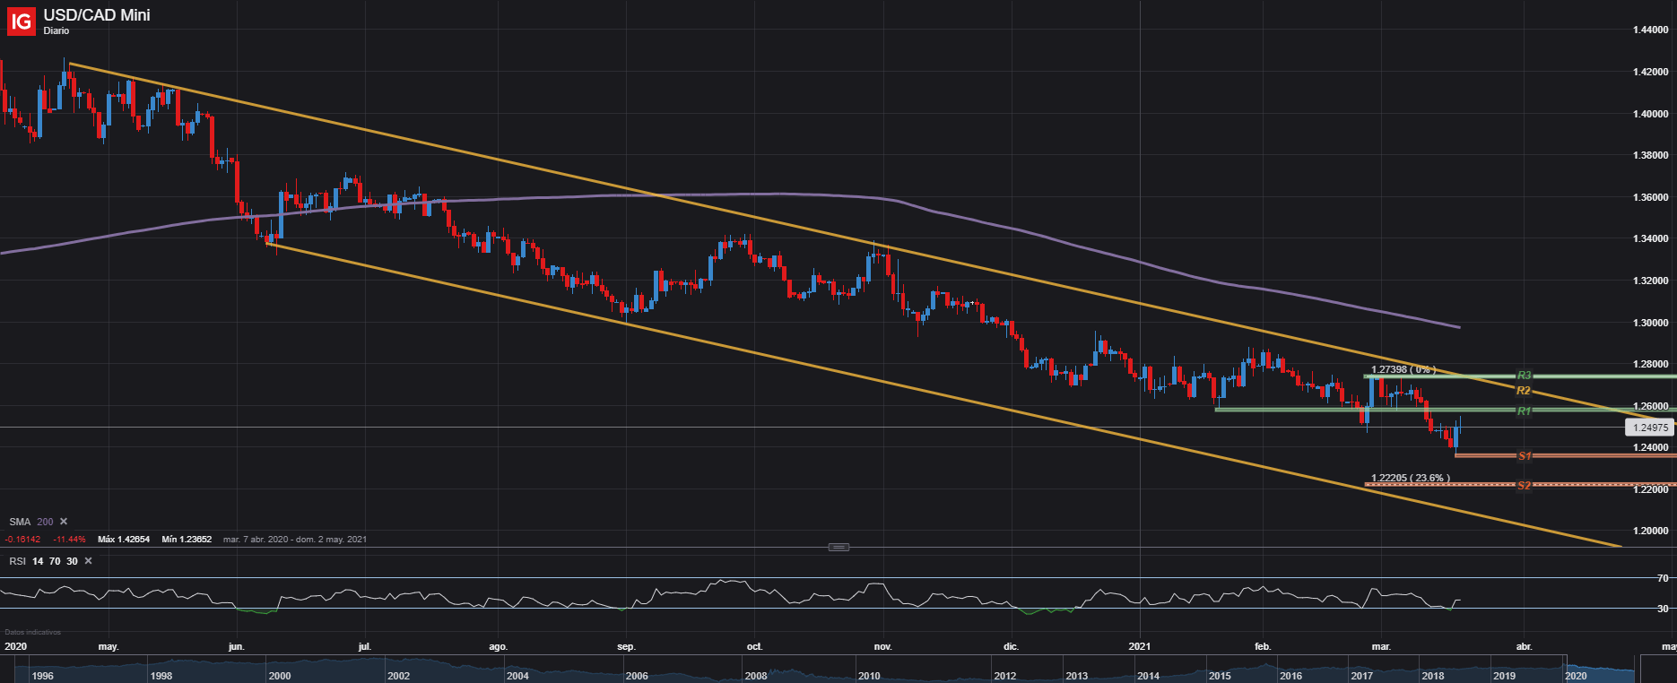Viewport: 1677px width, 683px height.
Task: Click the Máx 1.42654 statistic
Action: [124, 540]
